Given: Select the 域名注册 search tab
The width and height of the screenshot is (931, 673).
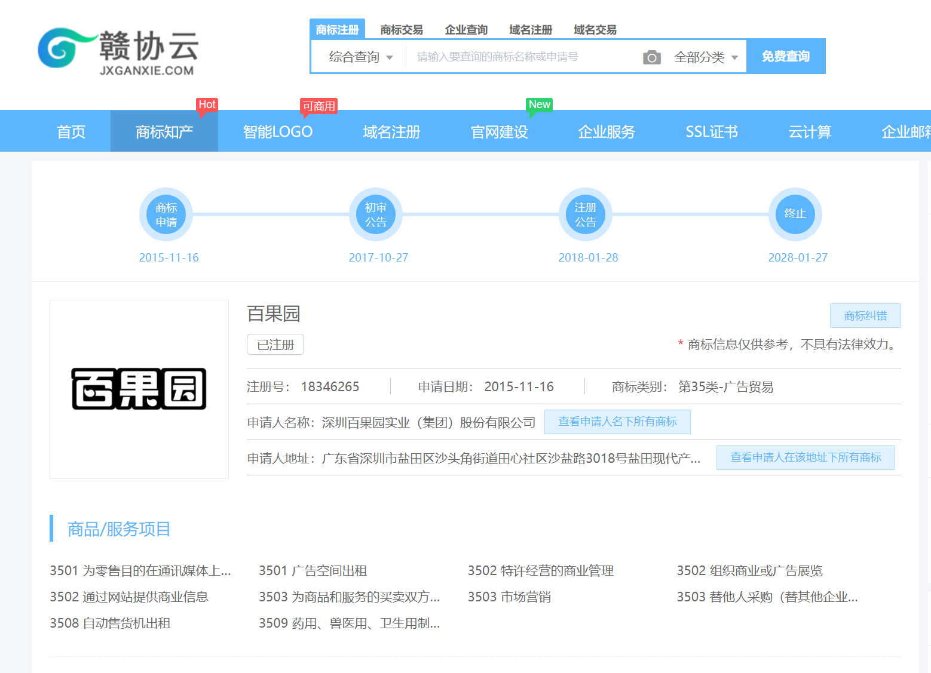Looking at the screenshot, I should coord(531,30).
